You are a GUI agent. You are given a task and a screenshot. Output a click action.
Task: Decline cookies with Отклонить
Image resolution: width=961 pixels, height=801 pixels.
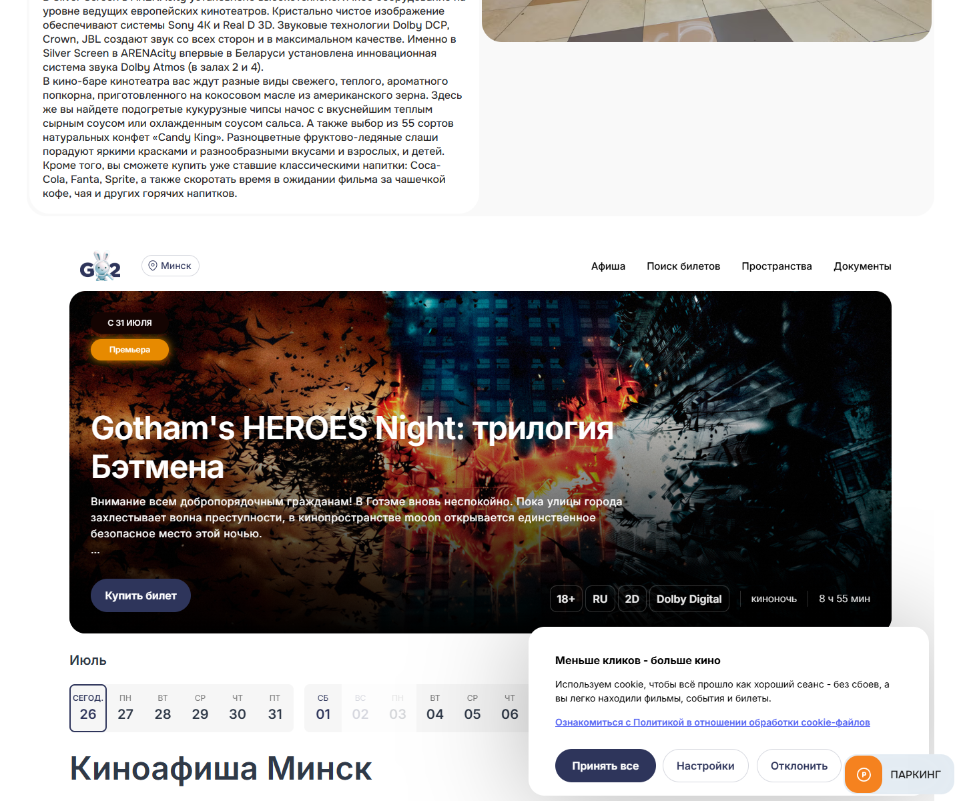(799, 766)
